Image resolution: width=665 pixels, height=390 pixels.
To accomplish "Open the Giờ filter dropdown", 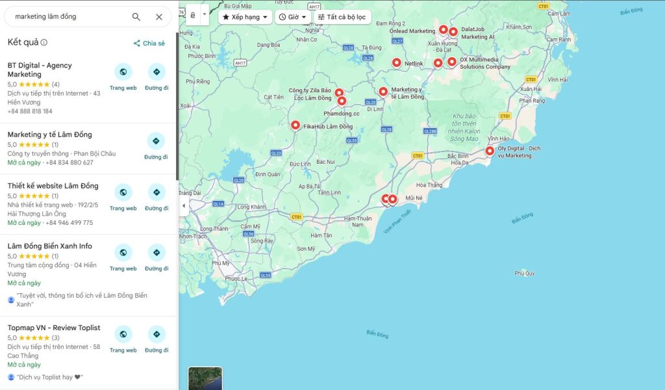I will (293, 17).
